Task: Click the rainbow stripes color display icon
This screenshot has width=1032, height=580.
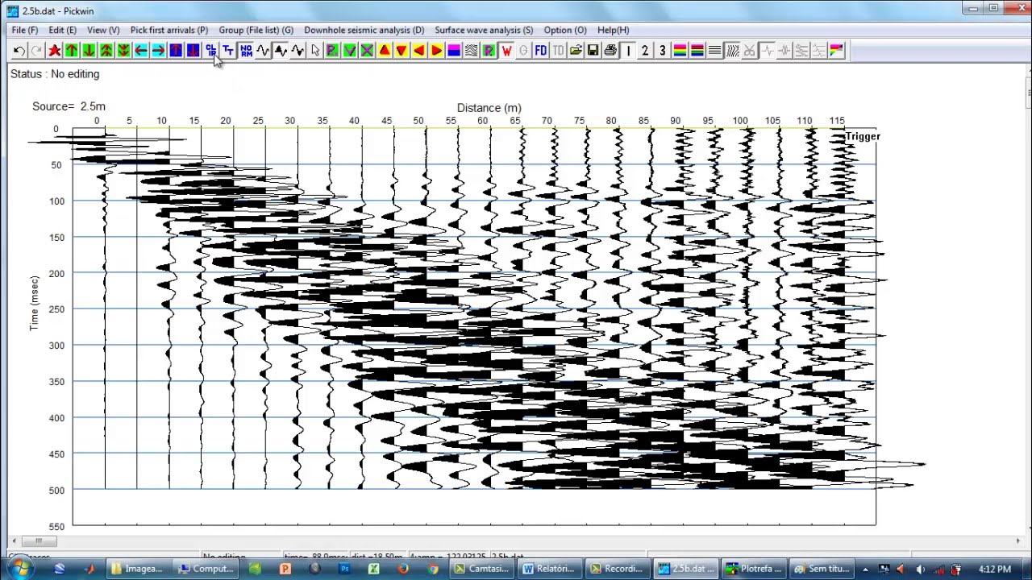Action: (680, 51)
